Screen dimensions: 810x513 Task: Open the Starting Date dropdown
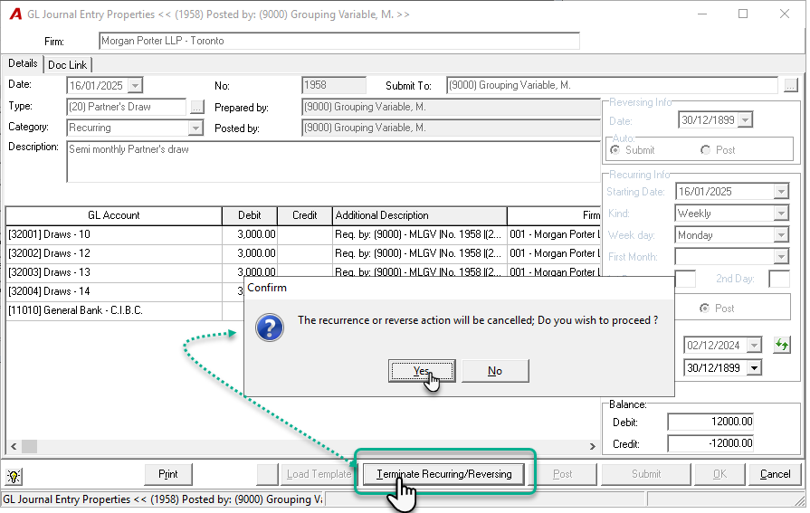(x=781, y=192)
